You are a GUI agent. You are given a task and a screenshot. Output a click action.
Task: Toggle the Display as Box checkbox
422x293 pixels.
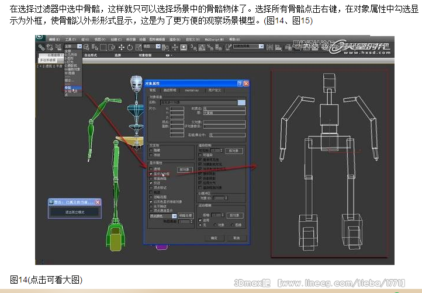click(x=151, y=174)
